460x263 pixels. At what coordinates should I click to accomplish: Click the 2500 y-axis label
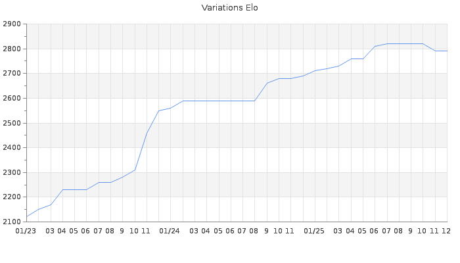coord(13,123)
